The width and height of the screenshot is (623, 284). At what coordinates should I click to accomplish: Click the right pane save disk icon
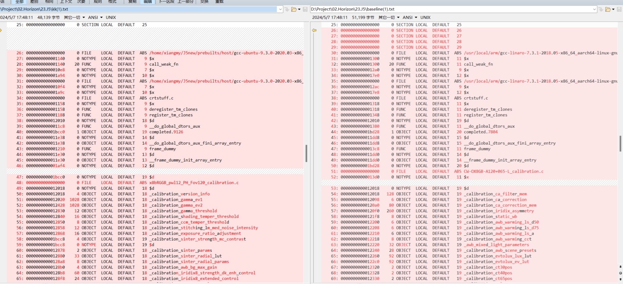click(x=619, y=9)
